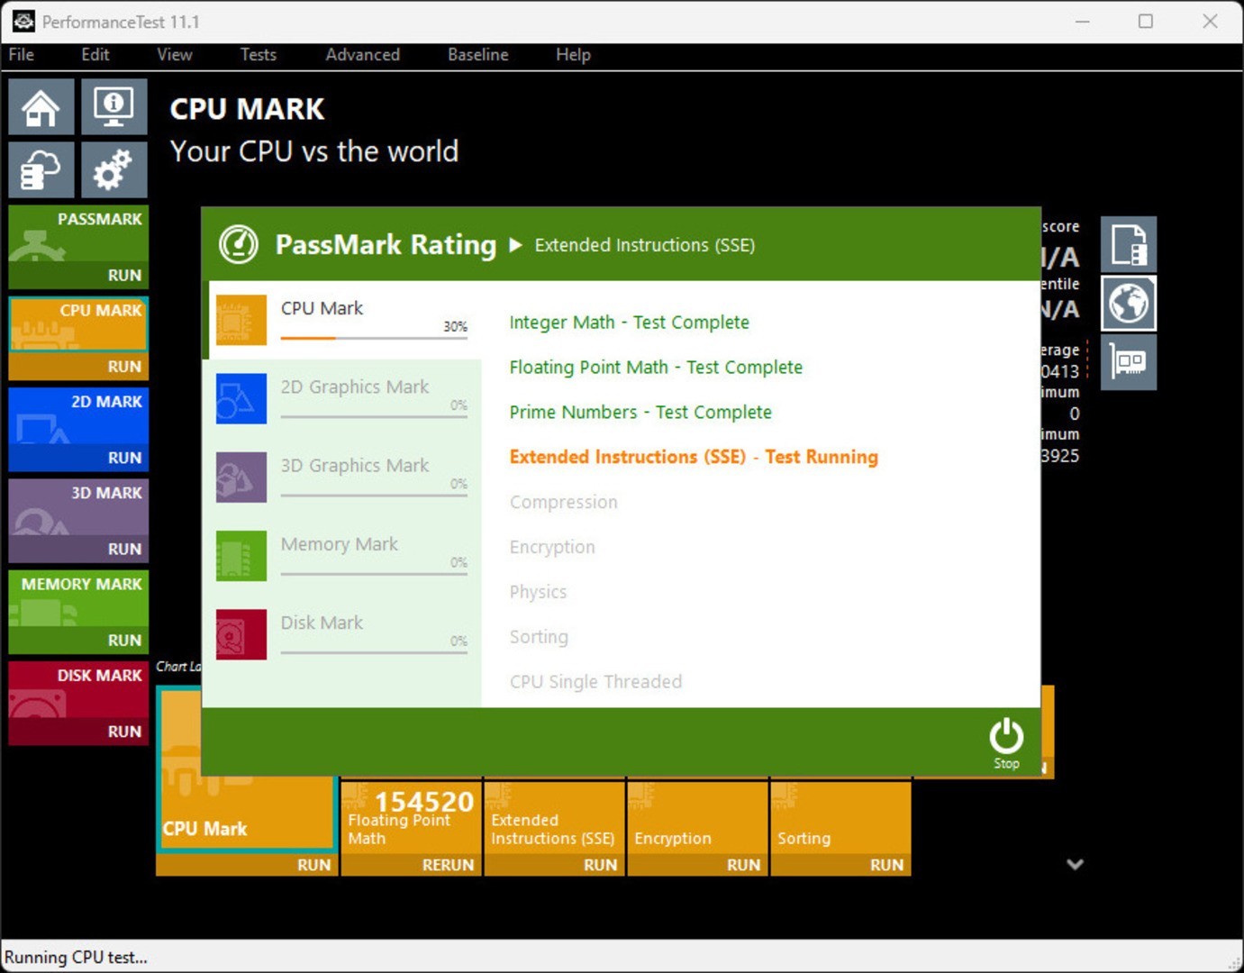
Task: Open the Tests menu
Action: coord(259,55)
